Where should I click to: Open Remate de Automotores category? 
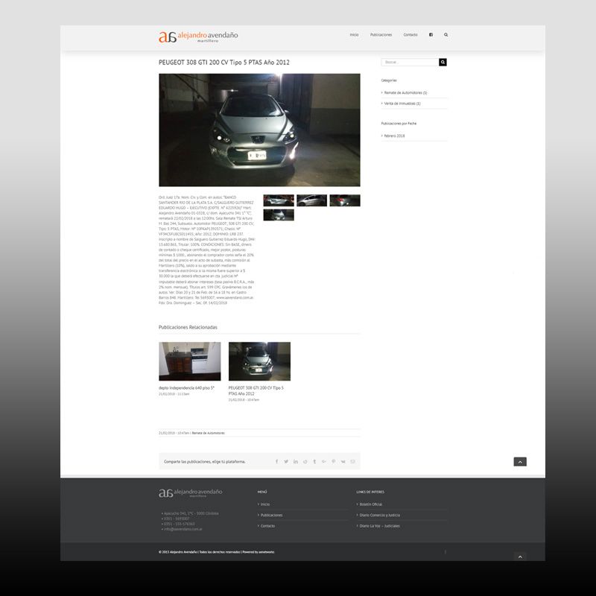click(405, 92)
